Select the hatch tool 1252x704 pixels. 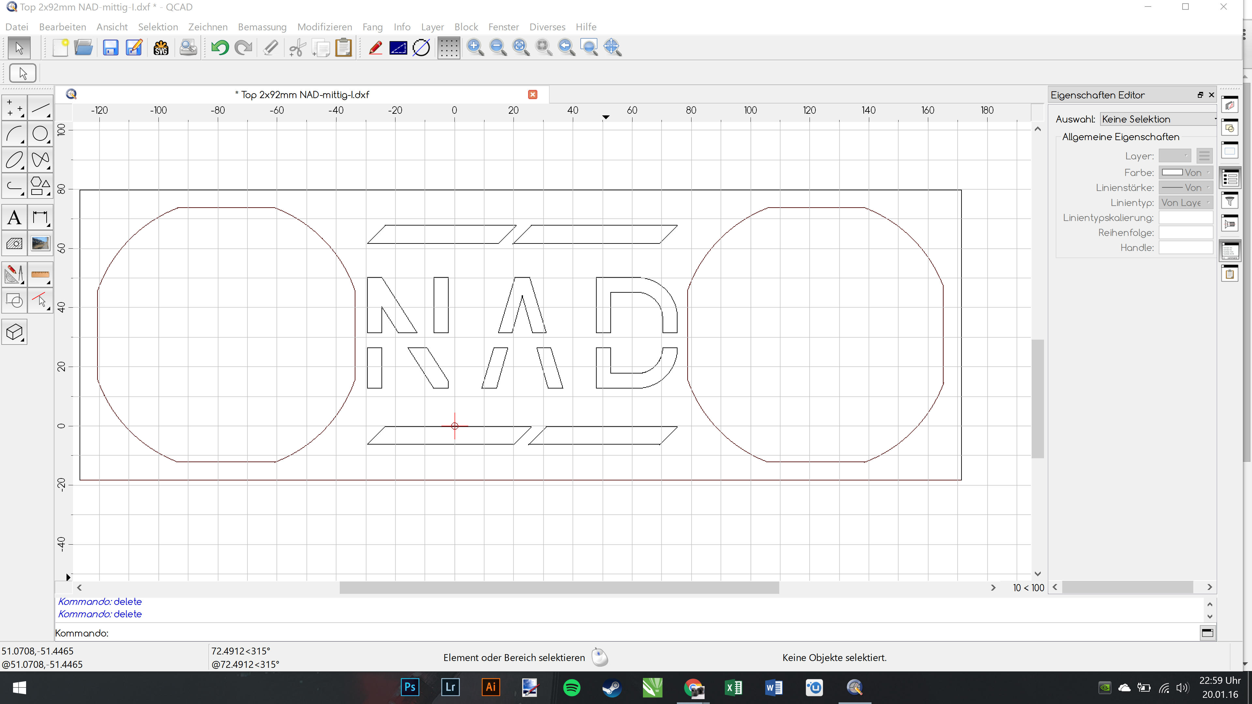[15, 243]
